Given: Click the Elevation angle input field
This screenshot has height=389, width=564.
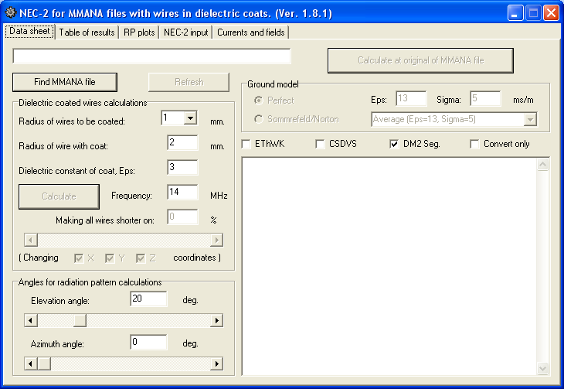Looking at the screenshot, I should tap(148, 299).
